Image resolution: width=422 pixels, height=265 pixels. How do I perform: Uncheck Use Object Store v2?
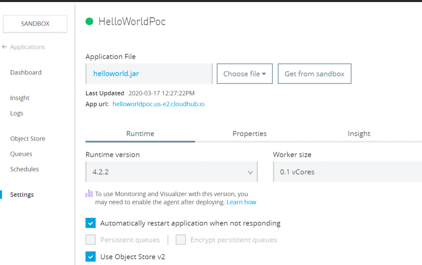90,256
